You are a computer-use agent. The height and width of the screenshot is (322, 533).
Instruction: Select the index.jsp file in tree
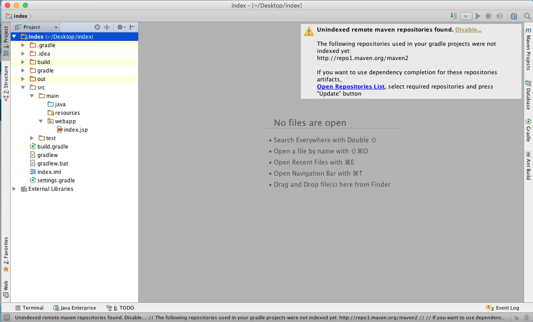coord(75,130)
